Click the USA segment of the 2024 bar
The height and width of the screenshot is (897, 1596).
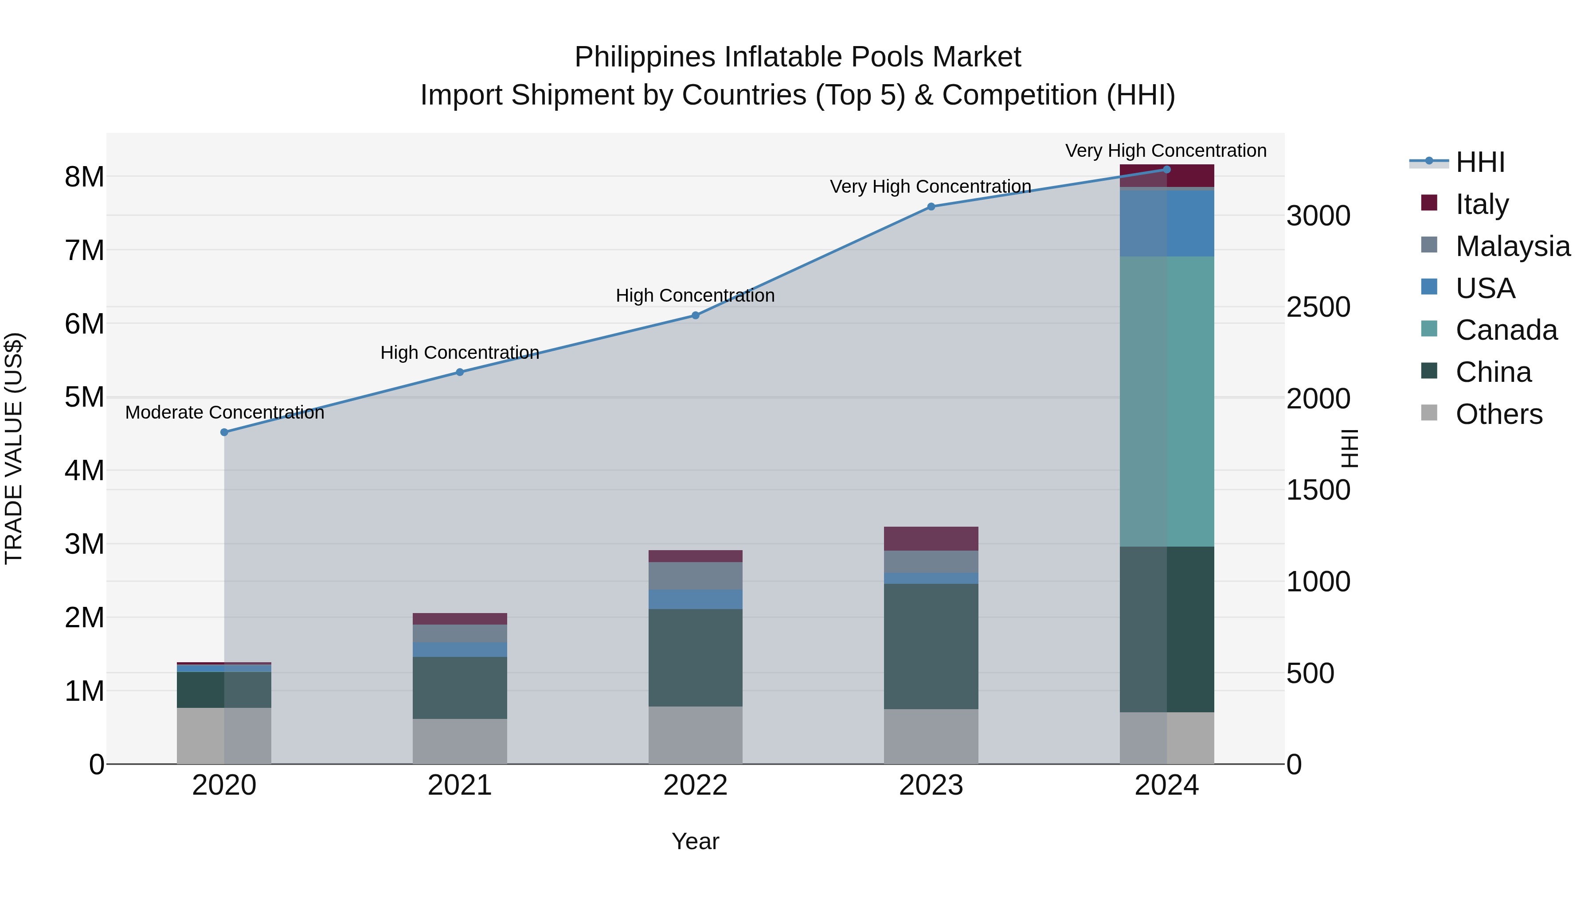[x=1167, y=224]
